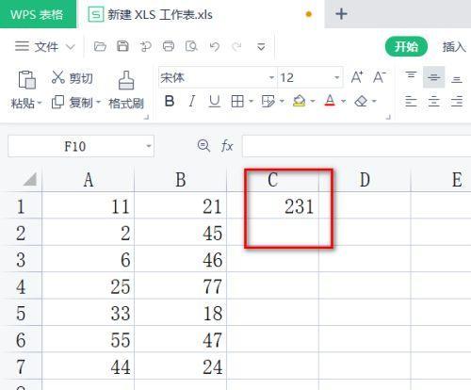
Task: Open the font size dropdown showing 12
Action: coord(336,77)
